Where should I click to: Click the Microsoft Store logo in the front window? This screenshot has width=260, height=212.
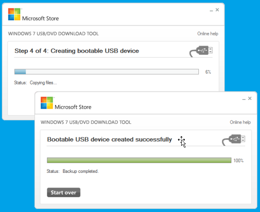pos(47,103)
